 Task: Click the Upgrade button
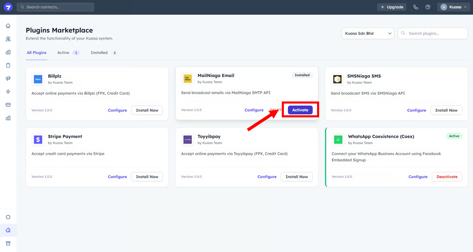392,7
